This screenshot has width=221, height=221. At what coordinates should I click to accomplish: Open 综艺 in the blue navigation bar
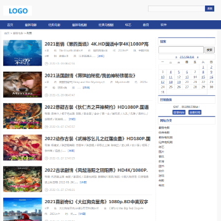pos(128,25)
